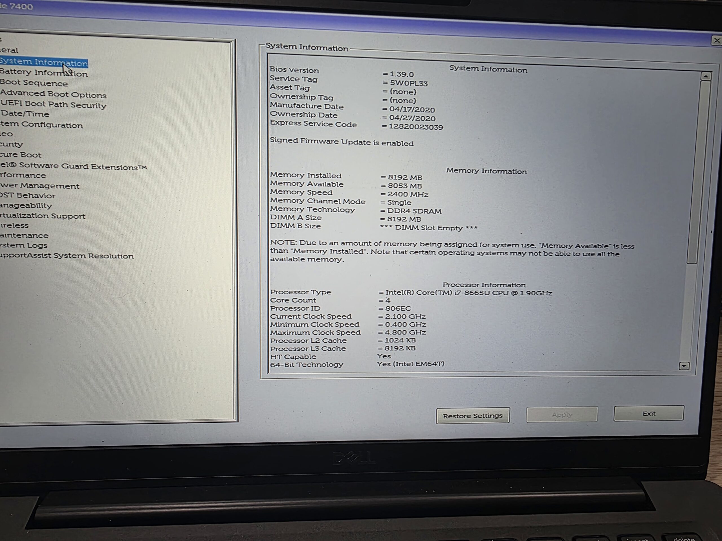Click Manufacture Date value 04/17/2020
722x541 pixels.
click(x=412, y=110)
